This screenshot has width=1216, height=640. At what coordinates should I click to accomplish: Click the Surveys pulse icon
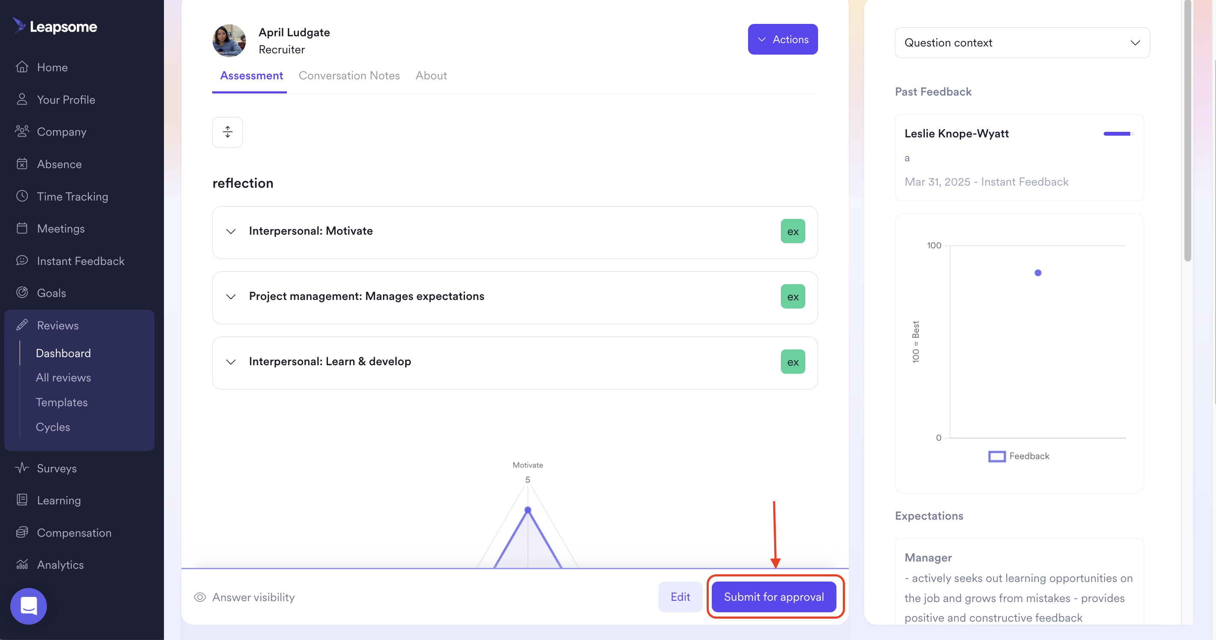pyautogui.click(x=22, y=468)
